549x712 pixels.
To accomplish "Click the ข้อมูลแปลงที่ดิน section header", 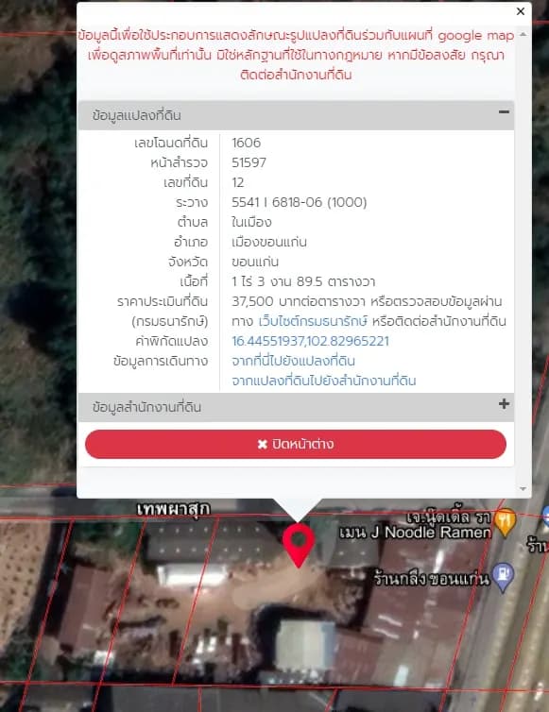I will tap(296, 115).
